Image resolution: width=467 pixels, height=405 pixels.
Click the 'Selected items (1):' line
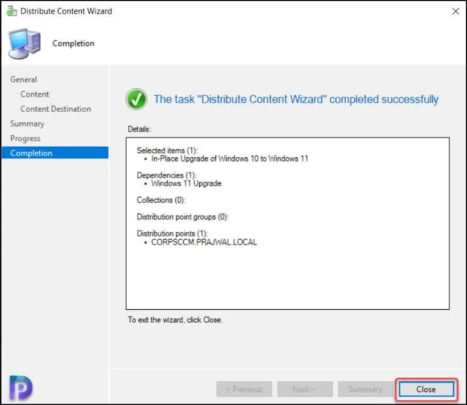point(167,150)
